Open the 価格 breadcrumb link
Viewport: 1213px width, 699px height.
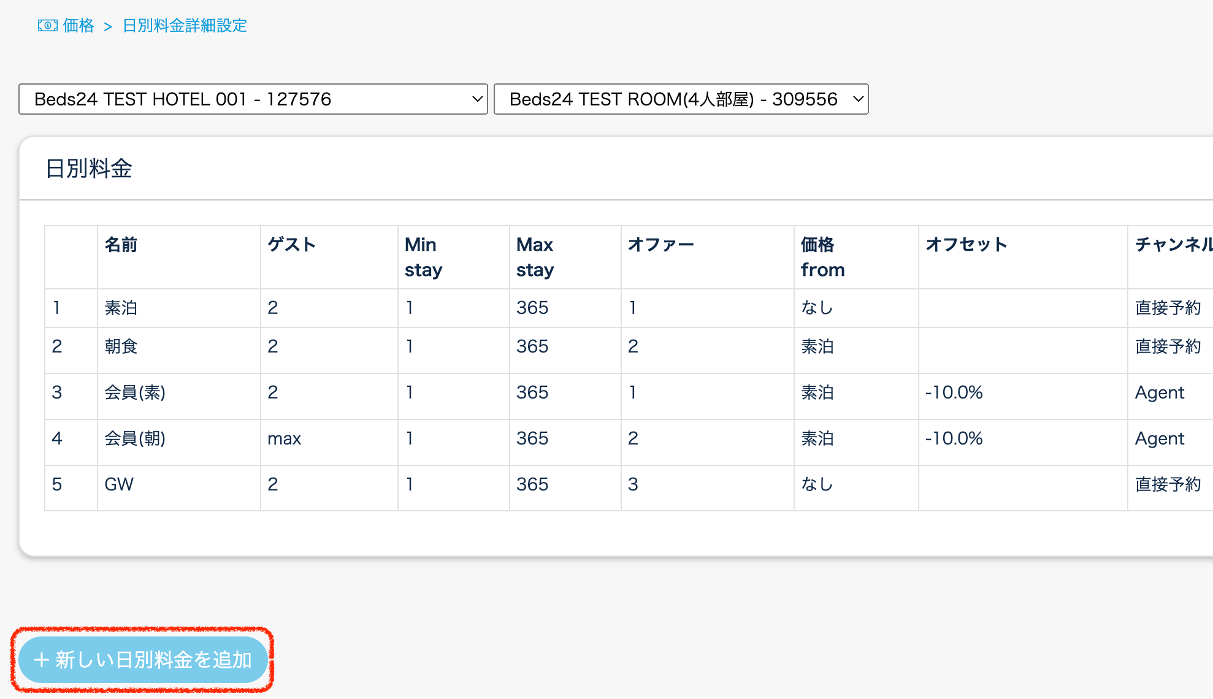[78, 25]
